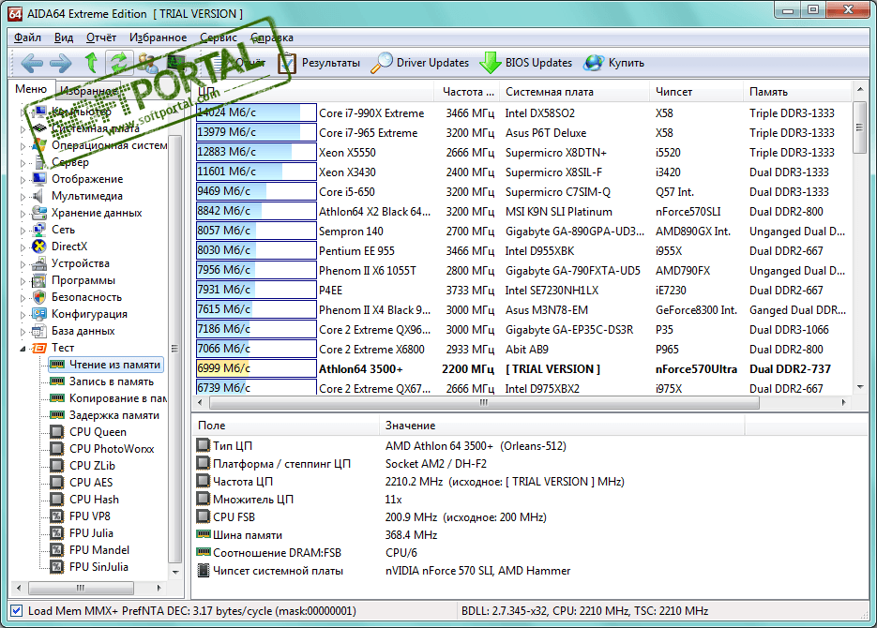The height and width of the screenshot is (628, 877).
Task: Expand the Сеть tree node
Action: point(23,231)
